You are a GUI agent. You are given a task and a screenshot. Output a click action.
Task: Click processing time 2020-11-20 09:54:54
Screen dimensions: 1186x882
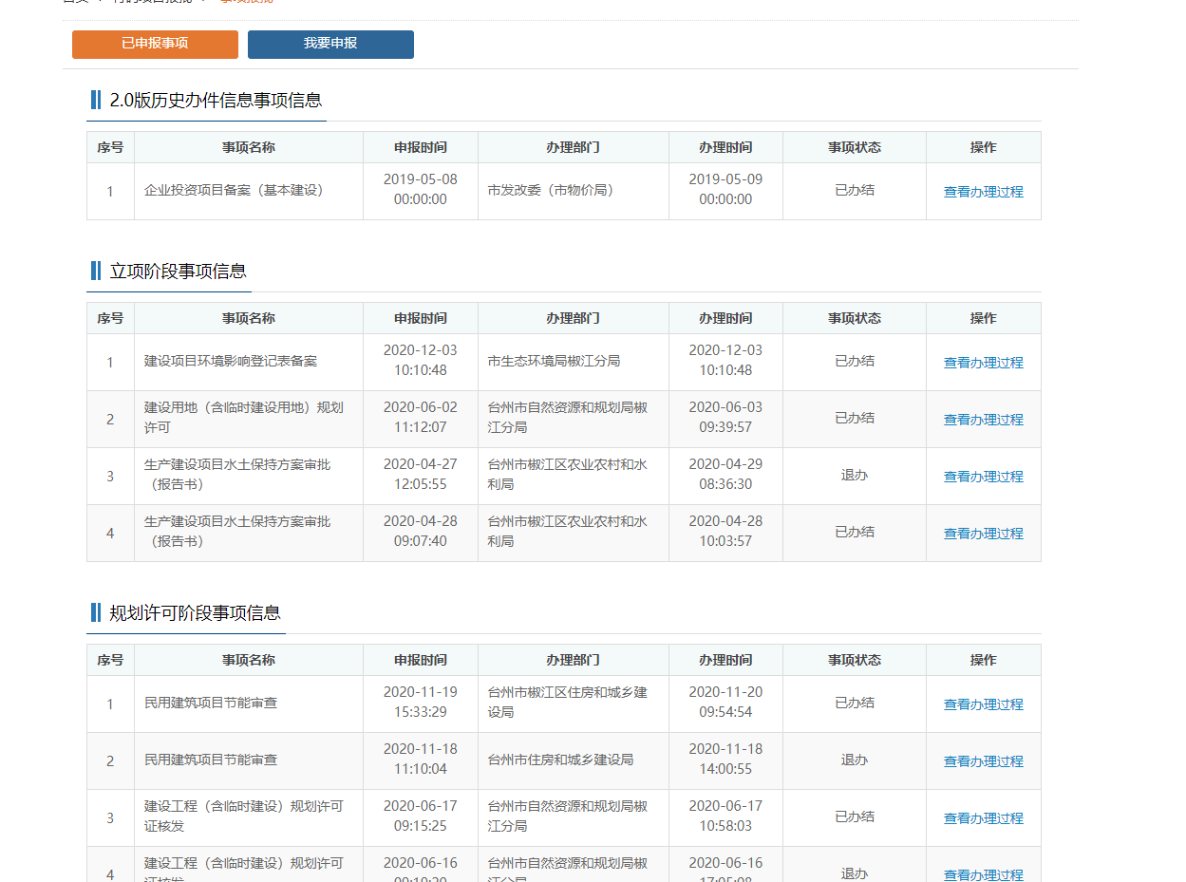click(725, 702)
